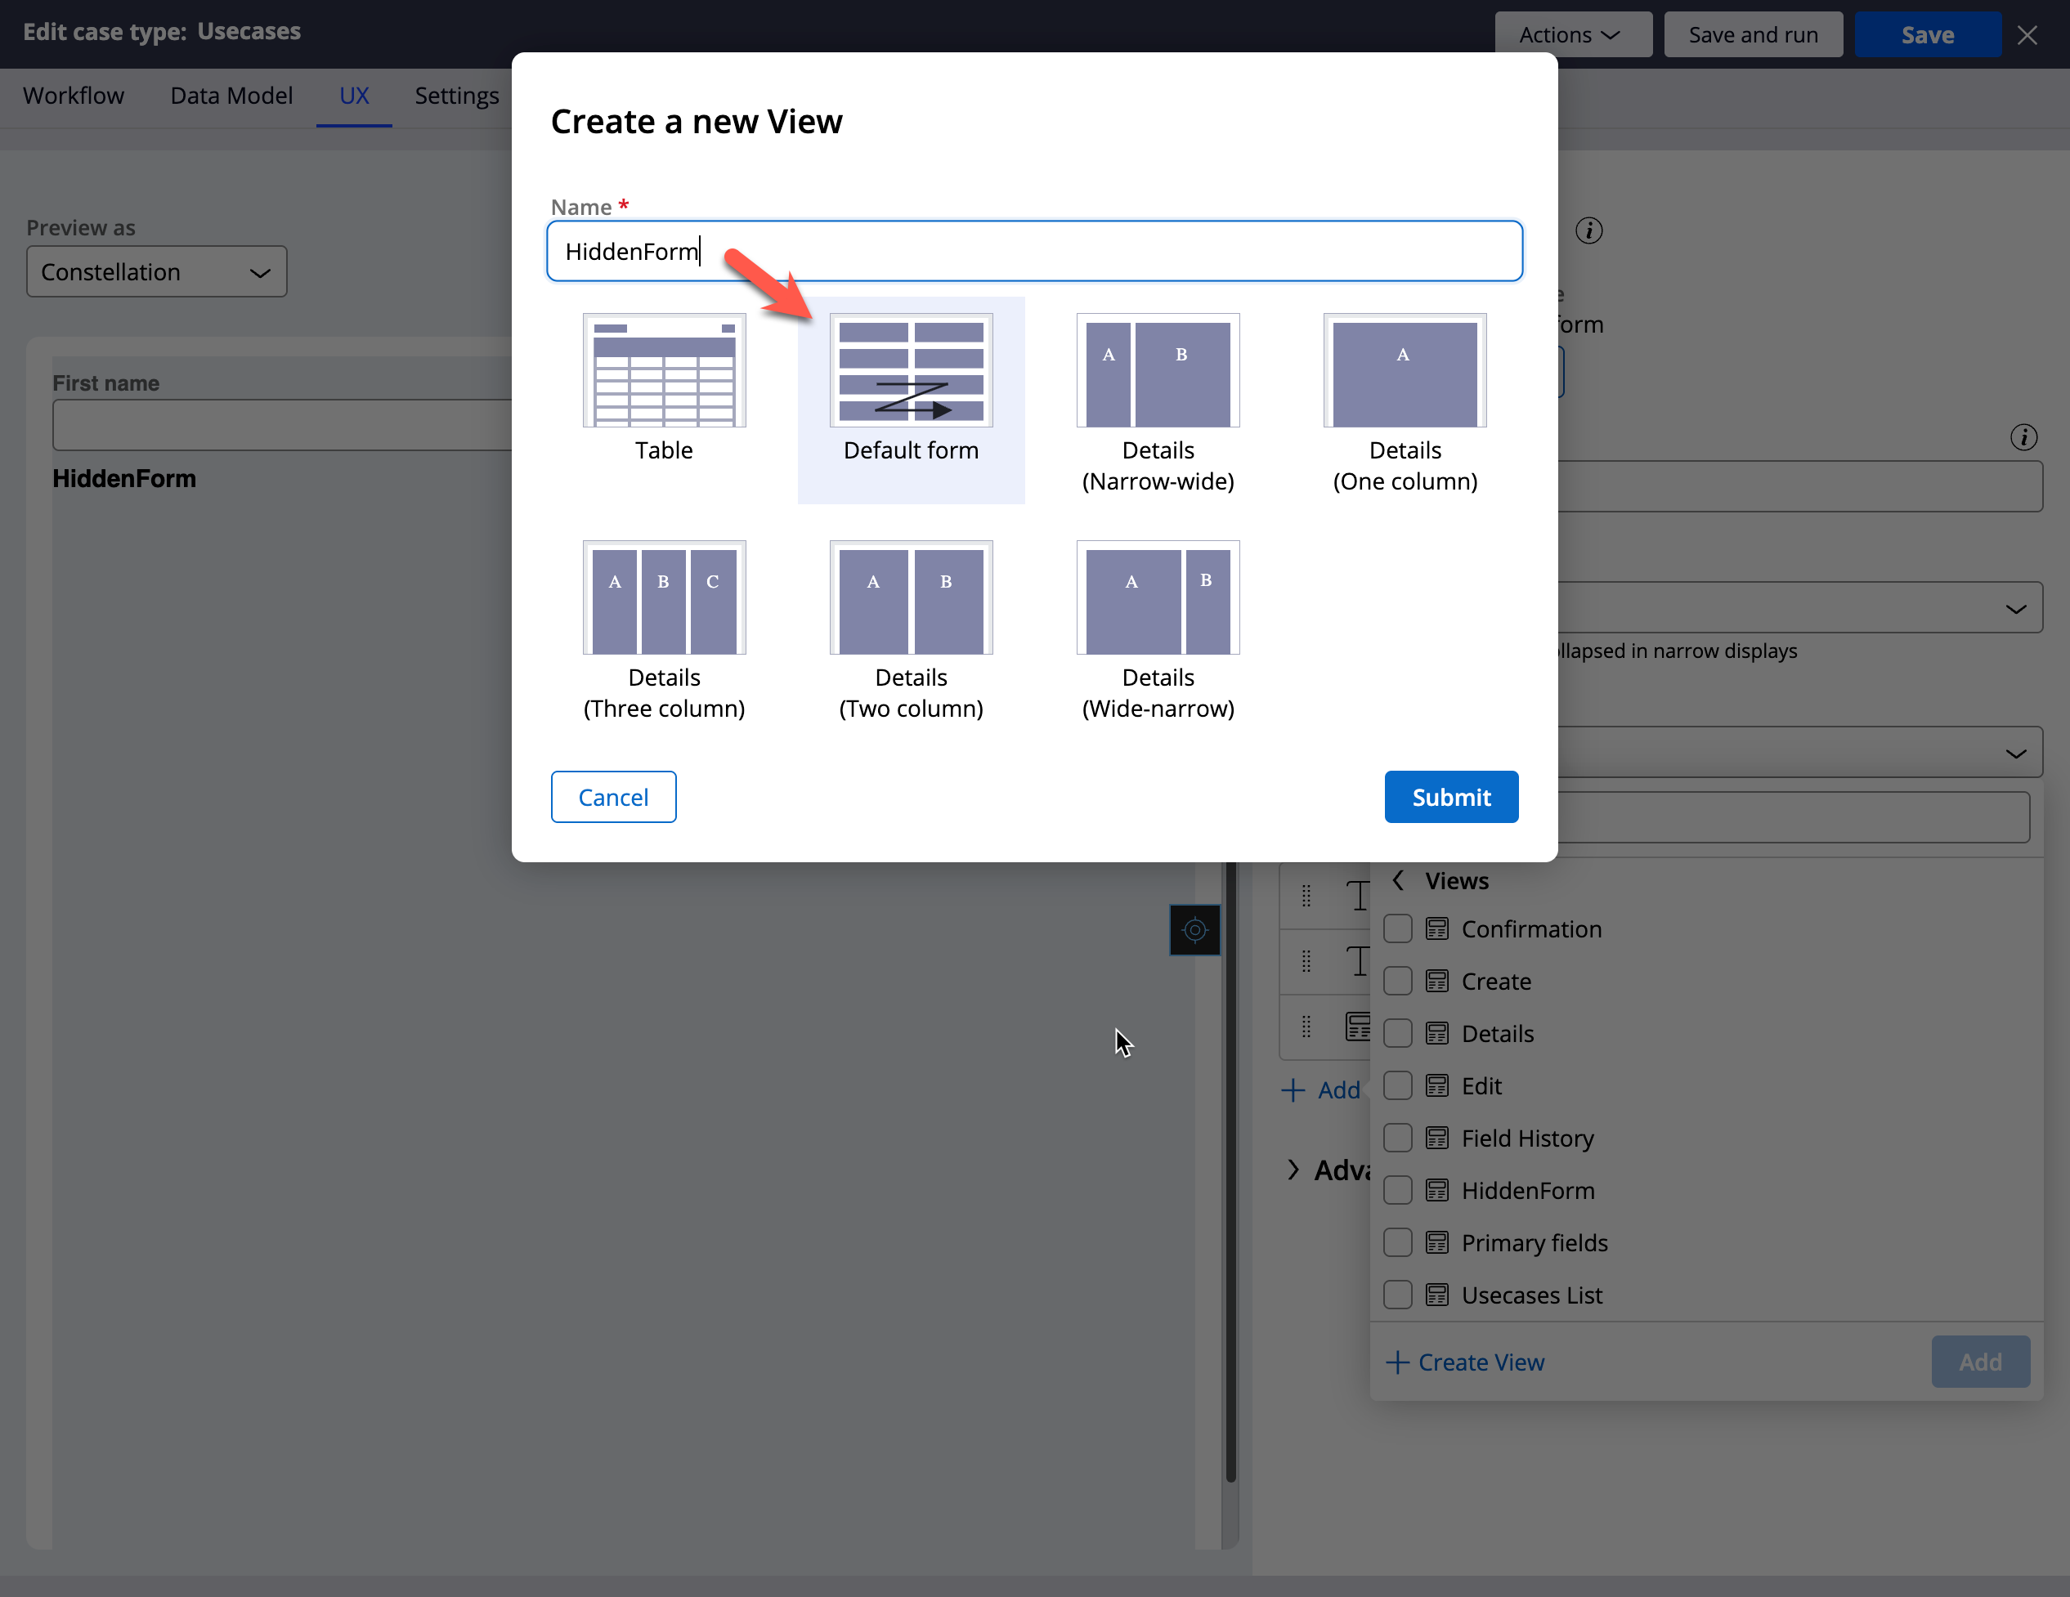Submit the new view dialog

[x=1450, y=797]
